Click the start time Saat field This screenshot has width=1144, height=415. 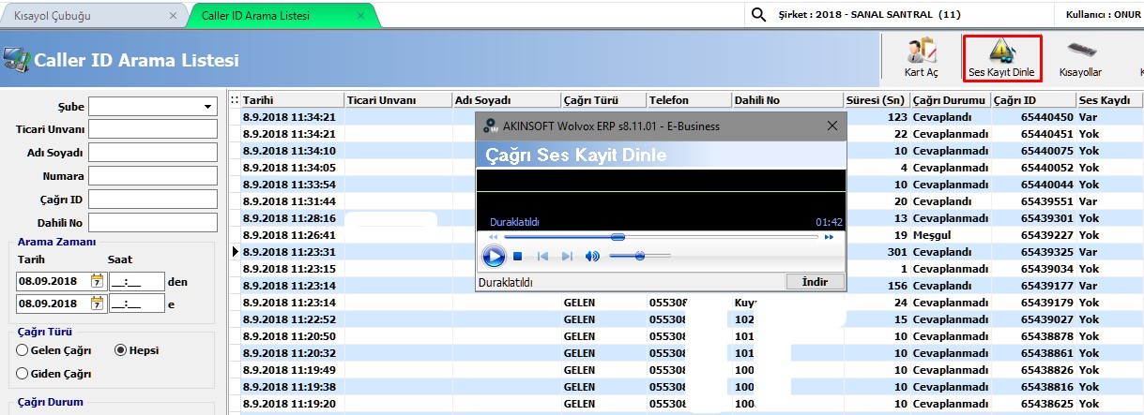tap(136, 281)
